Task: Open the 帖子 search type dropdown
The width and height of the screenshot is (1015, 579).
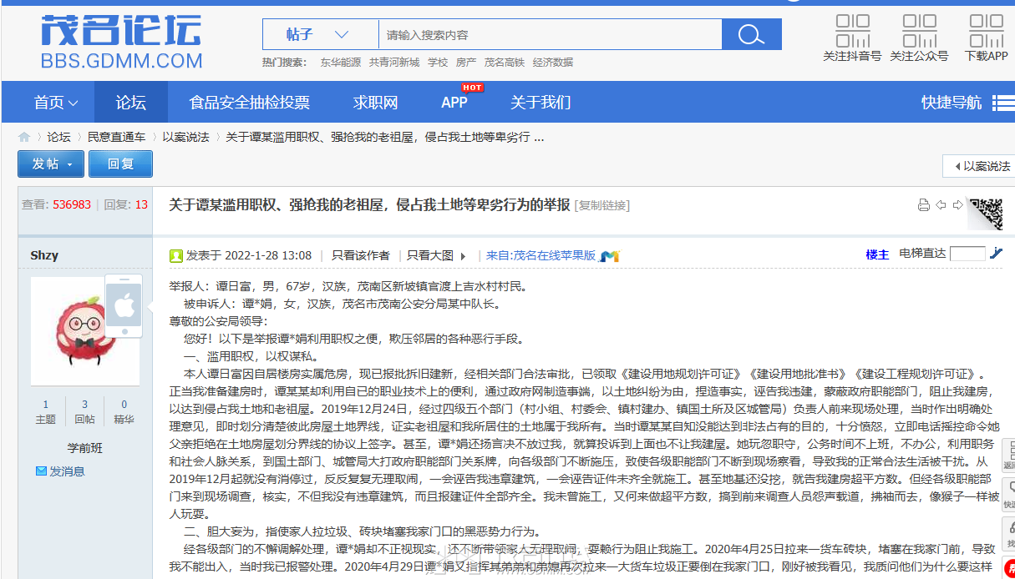Action: [317, 34]
